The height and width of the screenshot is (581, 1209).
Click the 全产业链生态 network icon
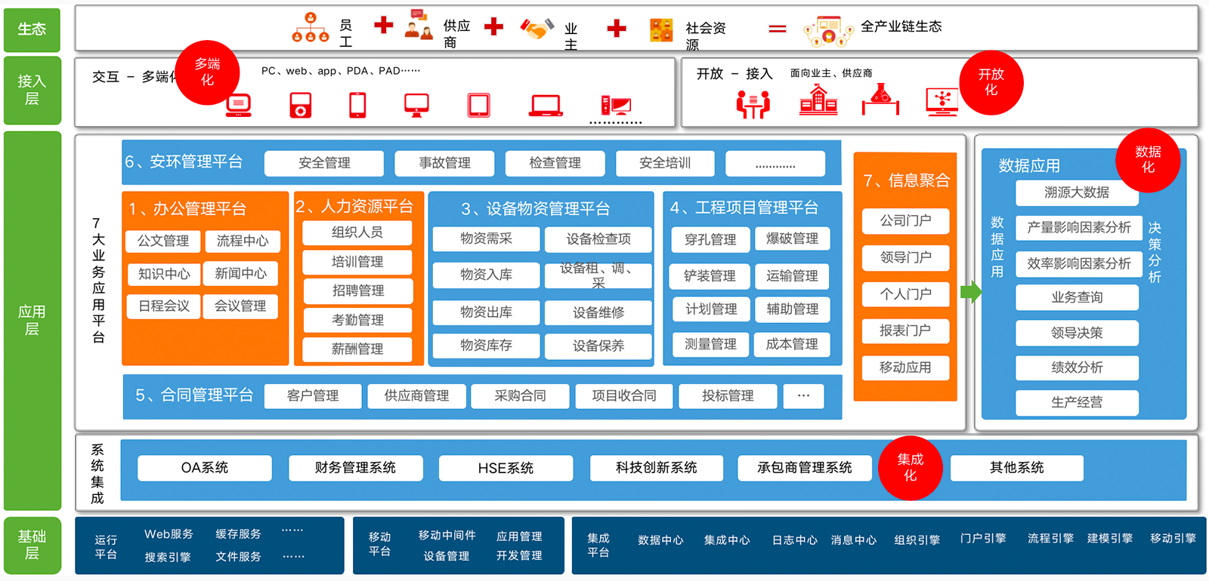coord(828,32)
